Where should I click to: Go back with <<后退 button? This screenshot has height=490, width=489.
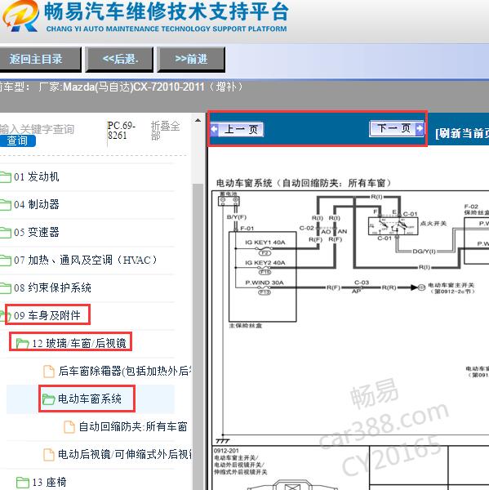119,59
